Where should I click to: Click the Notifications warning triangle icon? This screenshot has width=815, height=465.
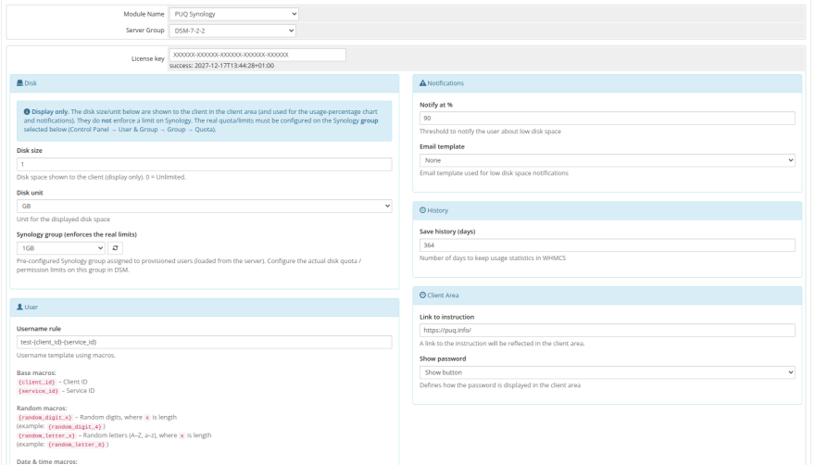(x=422, y=82)
